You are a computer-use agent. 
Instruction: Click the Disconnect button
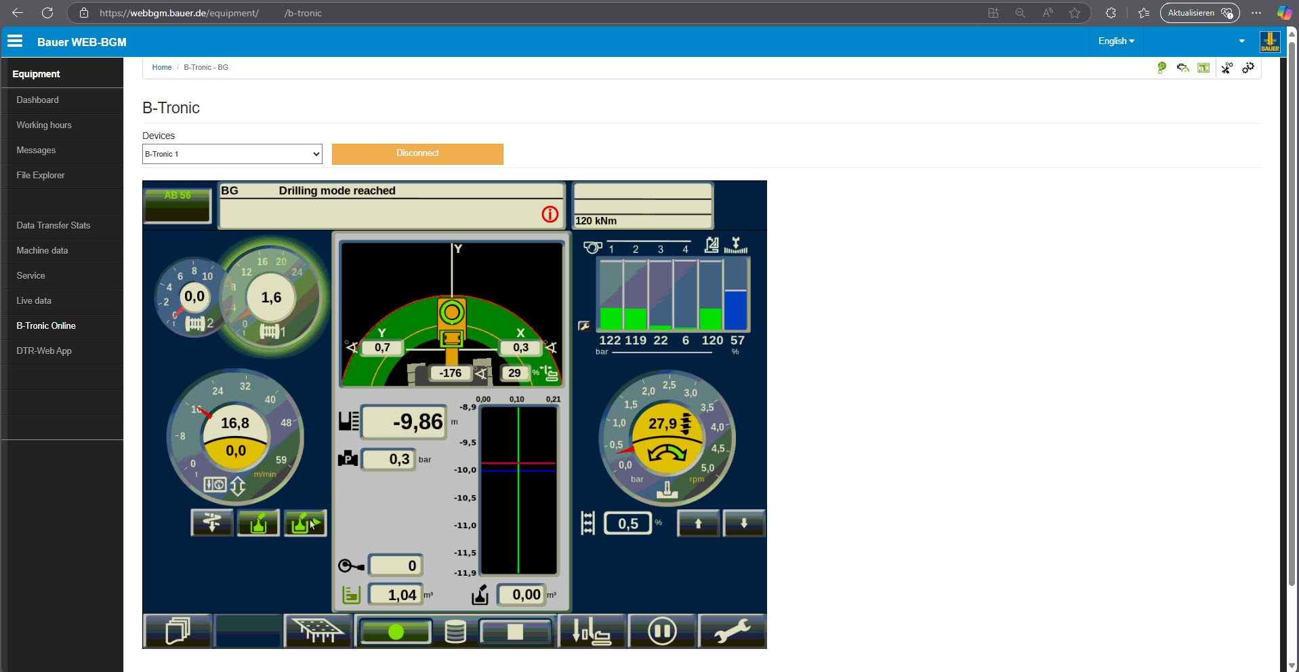pos(417,154)
